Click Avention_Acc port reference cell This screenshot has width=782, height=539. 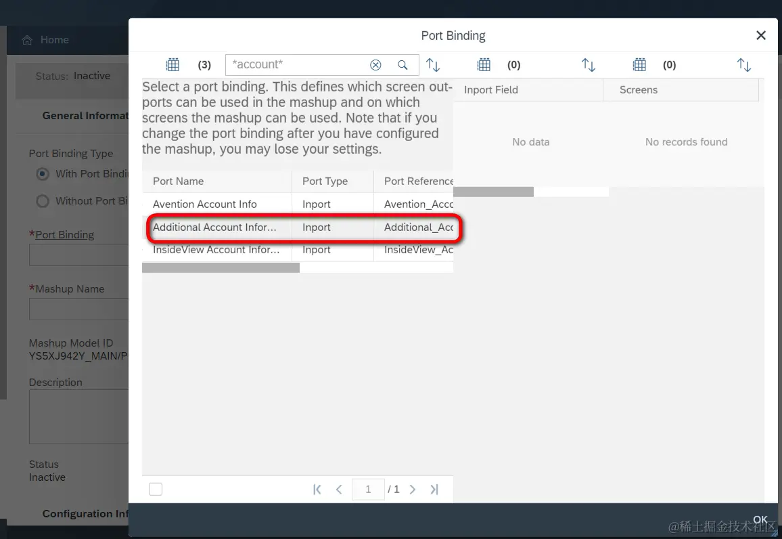click(x=414, y=204)
